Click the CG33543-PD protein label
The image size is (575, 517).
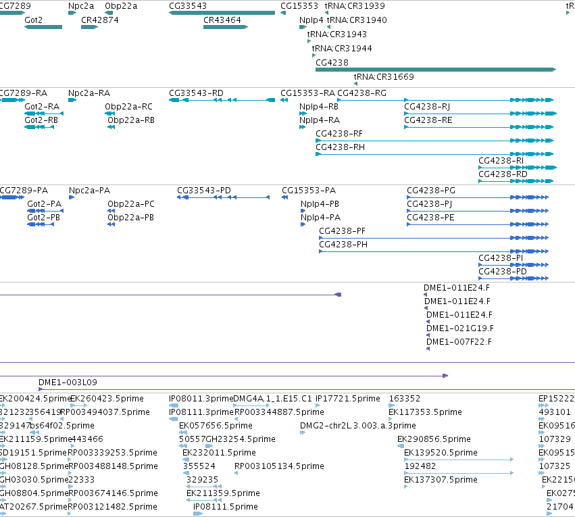coord(204,191)
